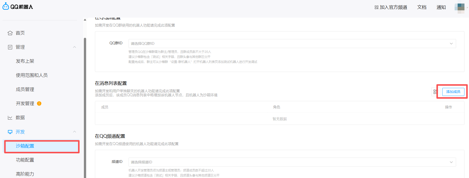Open the QQ群ID dropdown
Screen dimensions: 469x178
[x=292, y=44]
